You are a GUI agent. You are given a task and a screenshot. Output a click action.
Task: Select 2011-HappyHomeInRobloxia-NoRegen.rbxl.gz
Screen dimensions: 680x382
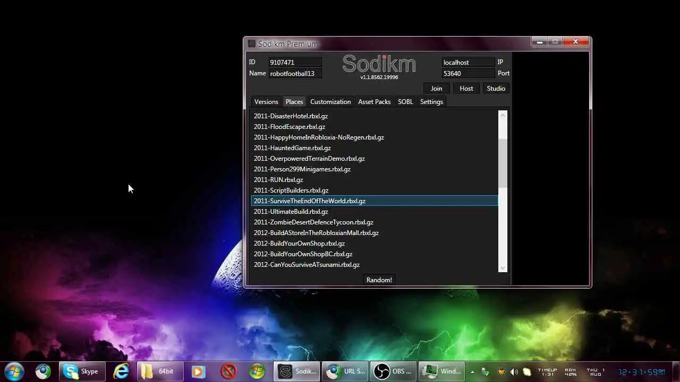375,137
